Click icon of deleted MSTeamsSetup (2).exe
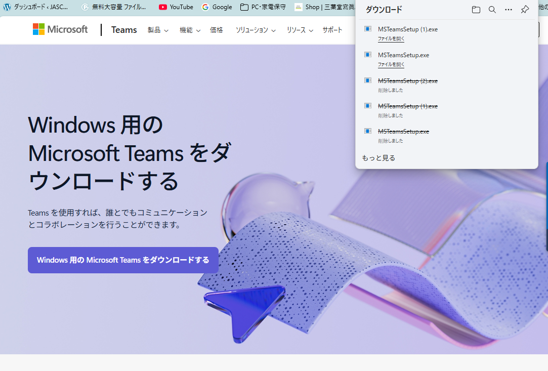The width and height of the screenshot is (548, 371). point(368,80)
